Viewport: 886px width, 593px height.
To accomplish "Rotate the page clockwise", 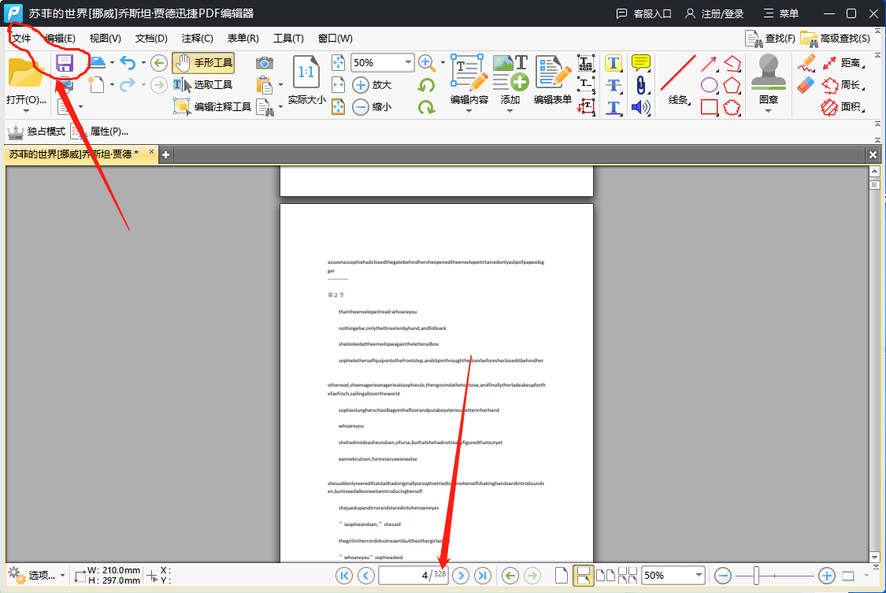I will click(426, 107).
